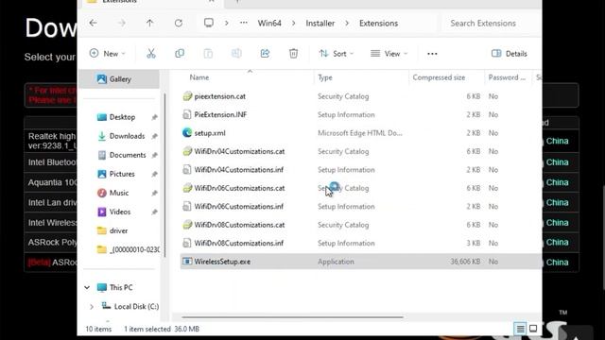The width and height of the screenshot is (605, 340).
Task: Select the Extensions breadcrumb segment
Action: pos(378,23)
